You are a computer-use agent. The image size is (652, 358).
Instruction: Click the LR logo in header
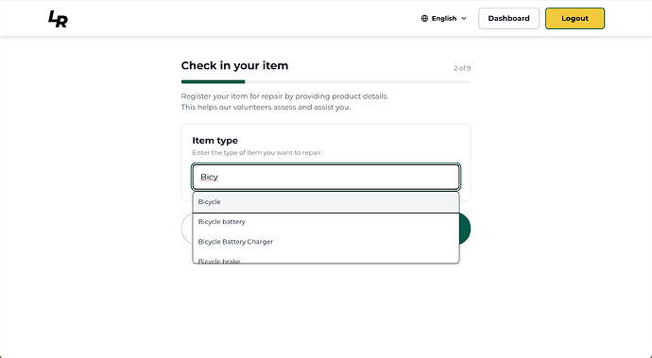point(58,19)
